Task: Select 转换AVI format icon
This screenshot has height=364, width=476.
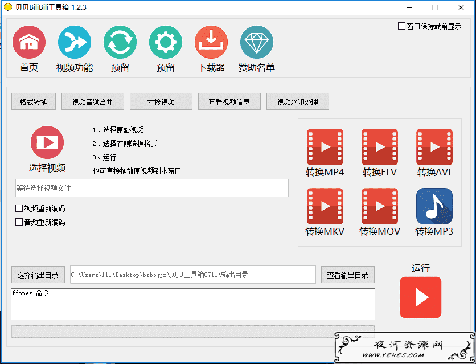Action: coord(434,147)
